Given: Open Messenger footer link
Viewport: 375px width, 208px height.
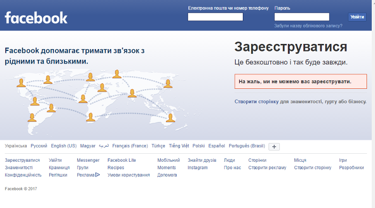Looking at the screenshot, I should 88,160.
